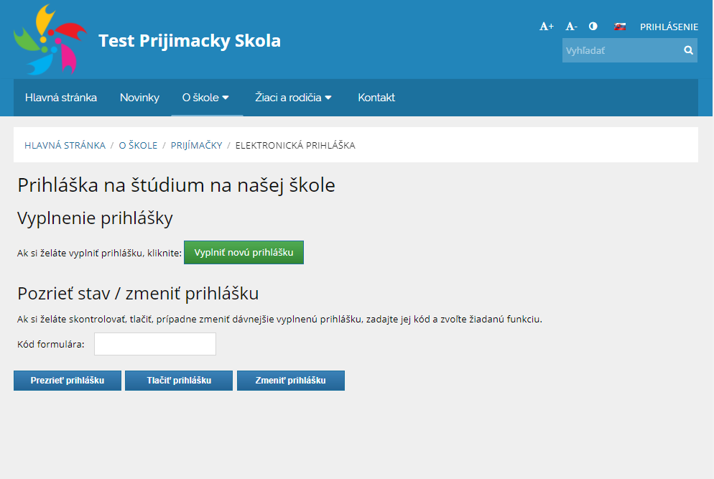Open the O ŠKOLE breadcrumb link
Screen dimensions: 714x479
pyautogui.click(x=138, y=145)
